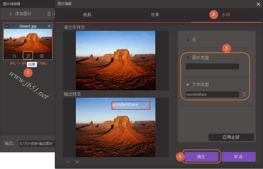Image resolution: width=263 pixels, height=169 pixels.
Task: Click the wondershare watermark text field
Action: pos(212,94)
